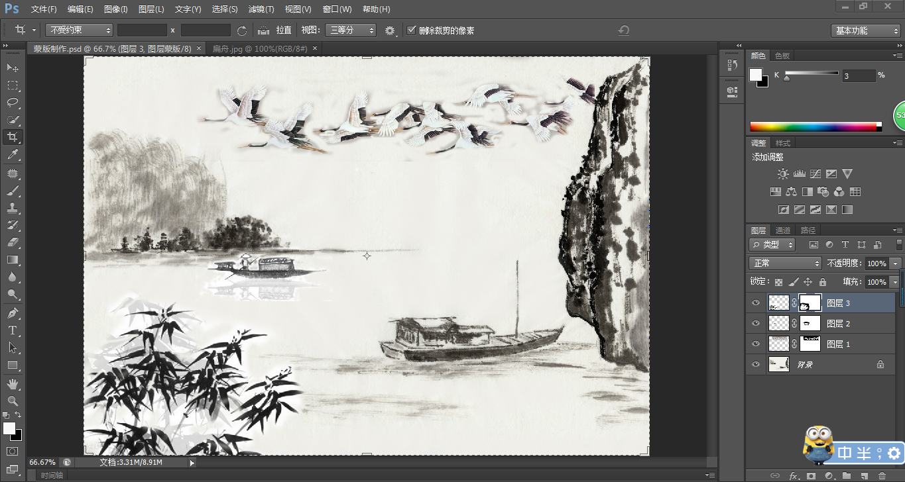Hide the 背景 layer
The height and width of the screenshot is (482, 905).
tap(756, 364)
